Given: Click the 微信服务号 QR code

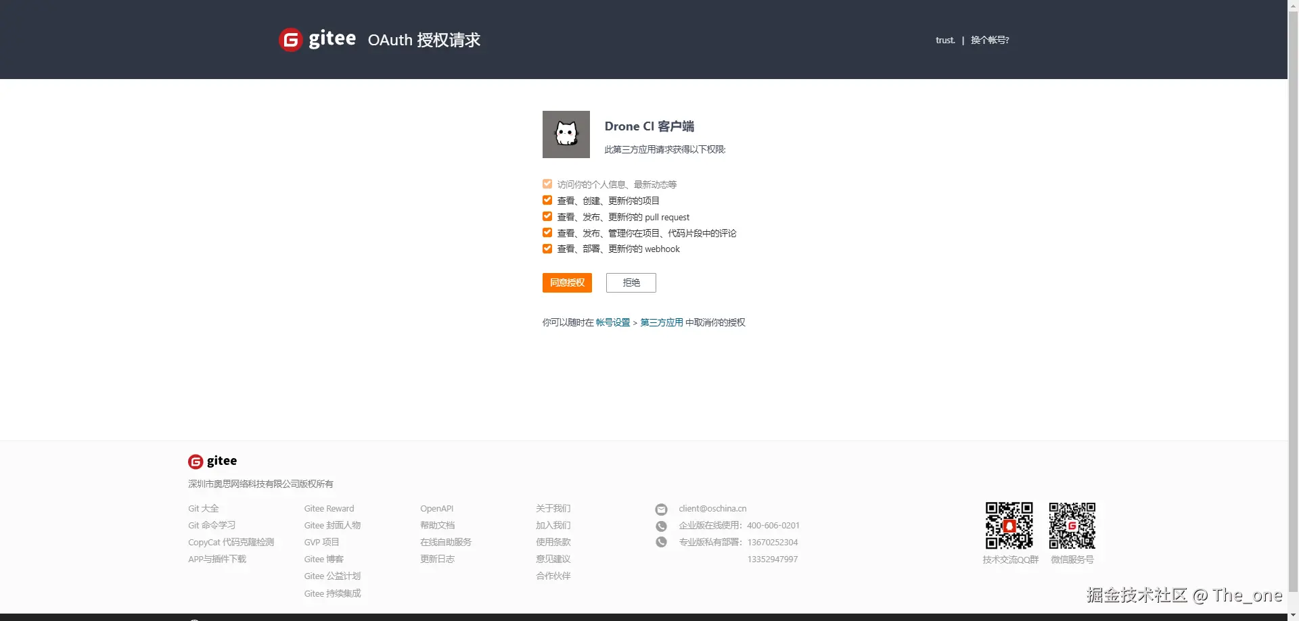Looking at the screenshot, I should pos(1072,525).
